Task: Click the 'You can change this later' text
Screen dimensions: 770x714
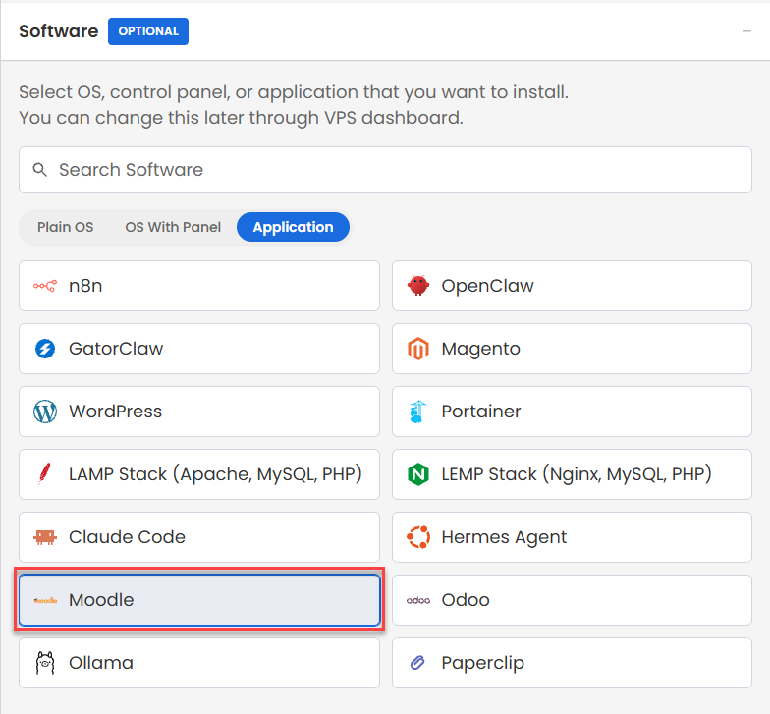Action: tap(241, 118)
